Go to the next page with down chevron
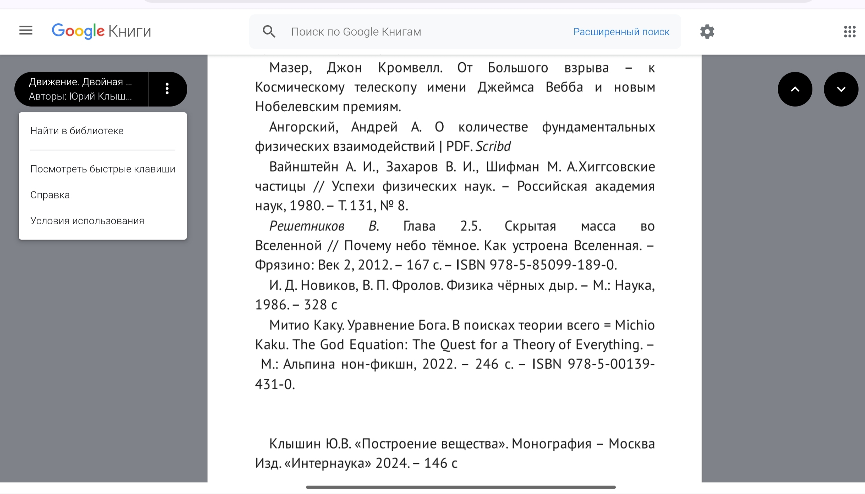 [841, 89]
